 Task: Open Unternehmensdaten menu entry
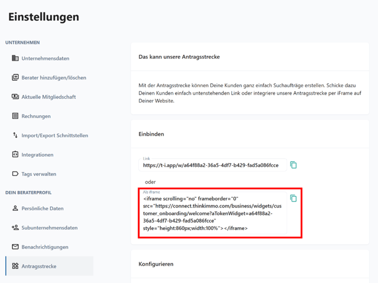tap(45, 58)
